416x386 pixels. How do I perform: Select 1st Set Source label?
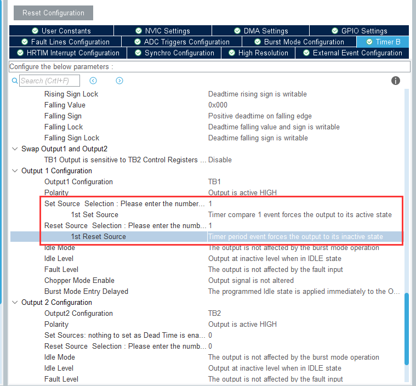(x=94, y=214)
